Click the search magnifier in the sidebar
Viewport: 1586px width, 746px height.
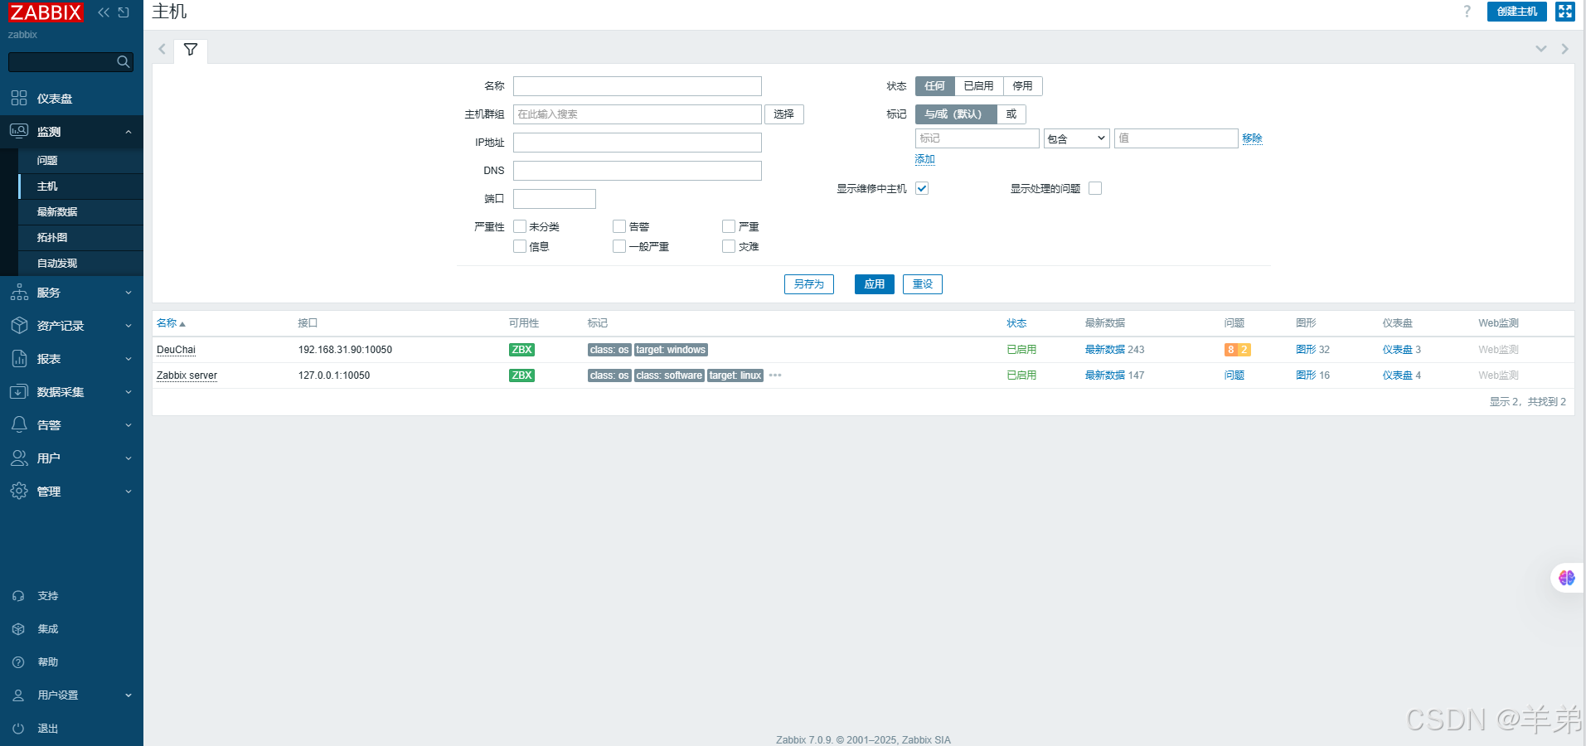click(123, 61)
